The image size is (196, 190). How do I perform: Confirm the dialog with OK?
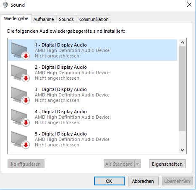coord(109,181)
